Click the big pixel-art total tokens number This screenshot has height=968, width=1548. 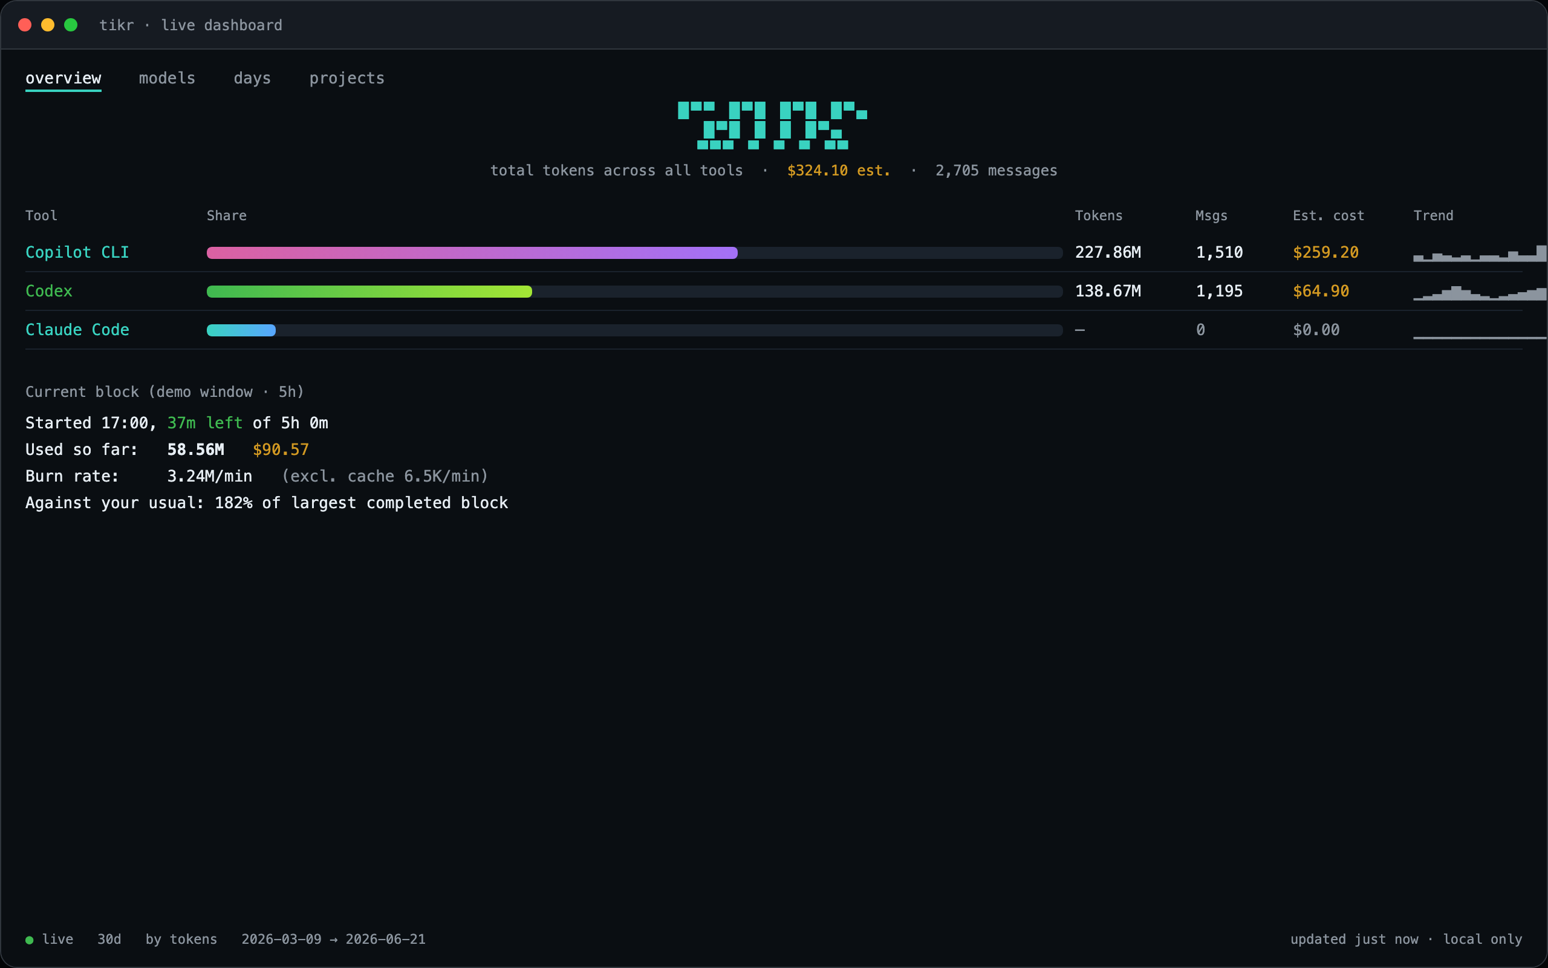[773, 125]
